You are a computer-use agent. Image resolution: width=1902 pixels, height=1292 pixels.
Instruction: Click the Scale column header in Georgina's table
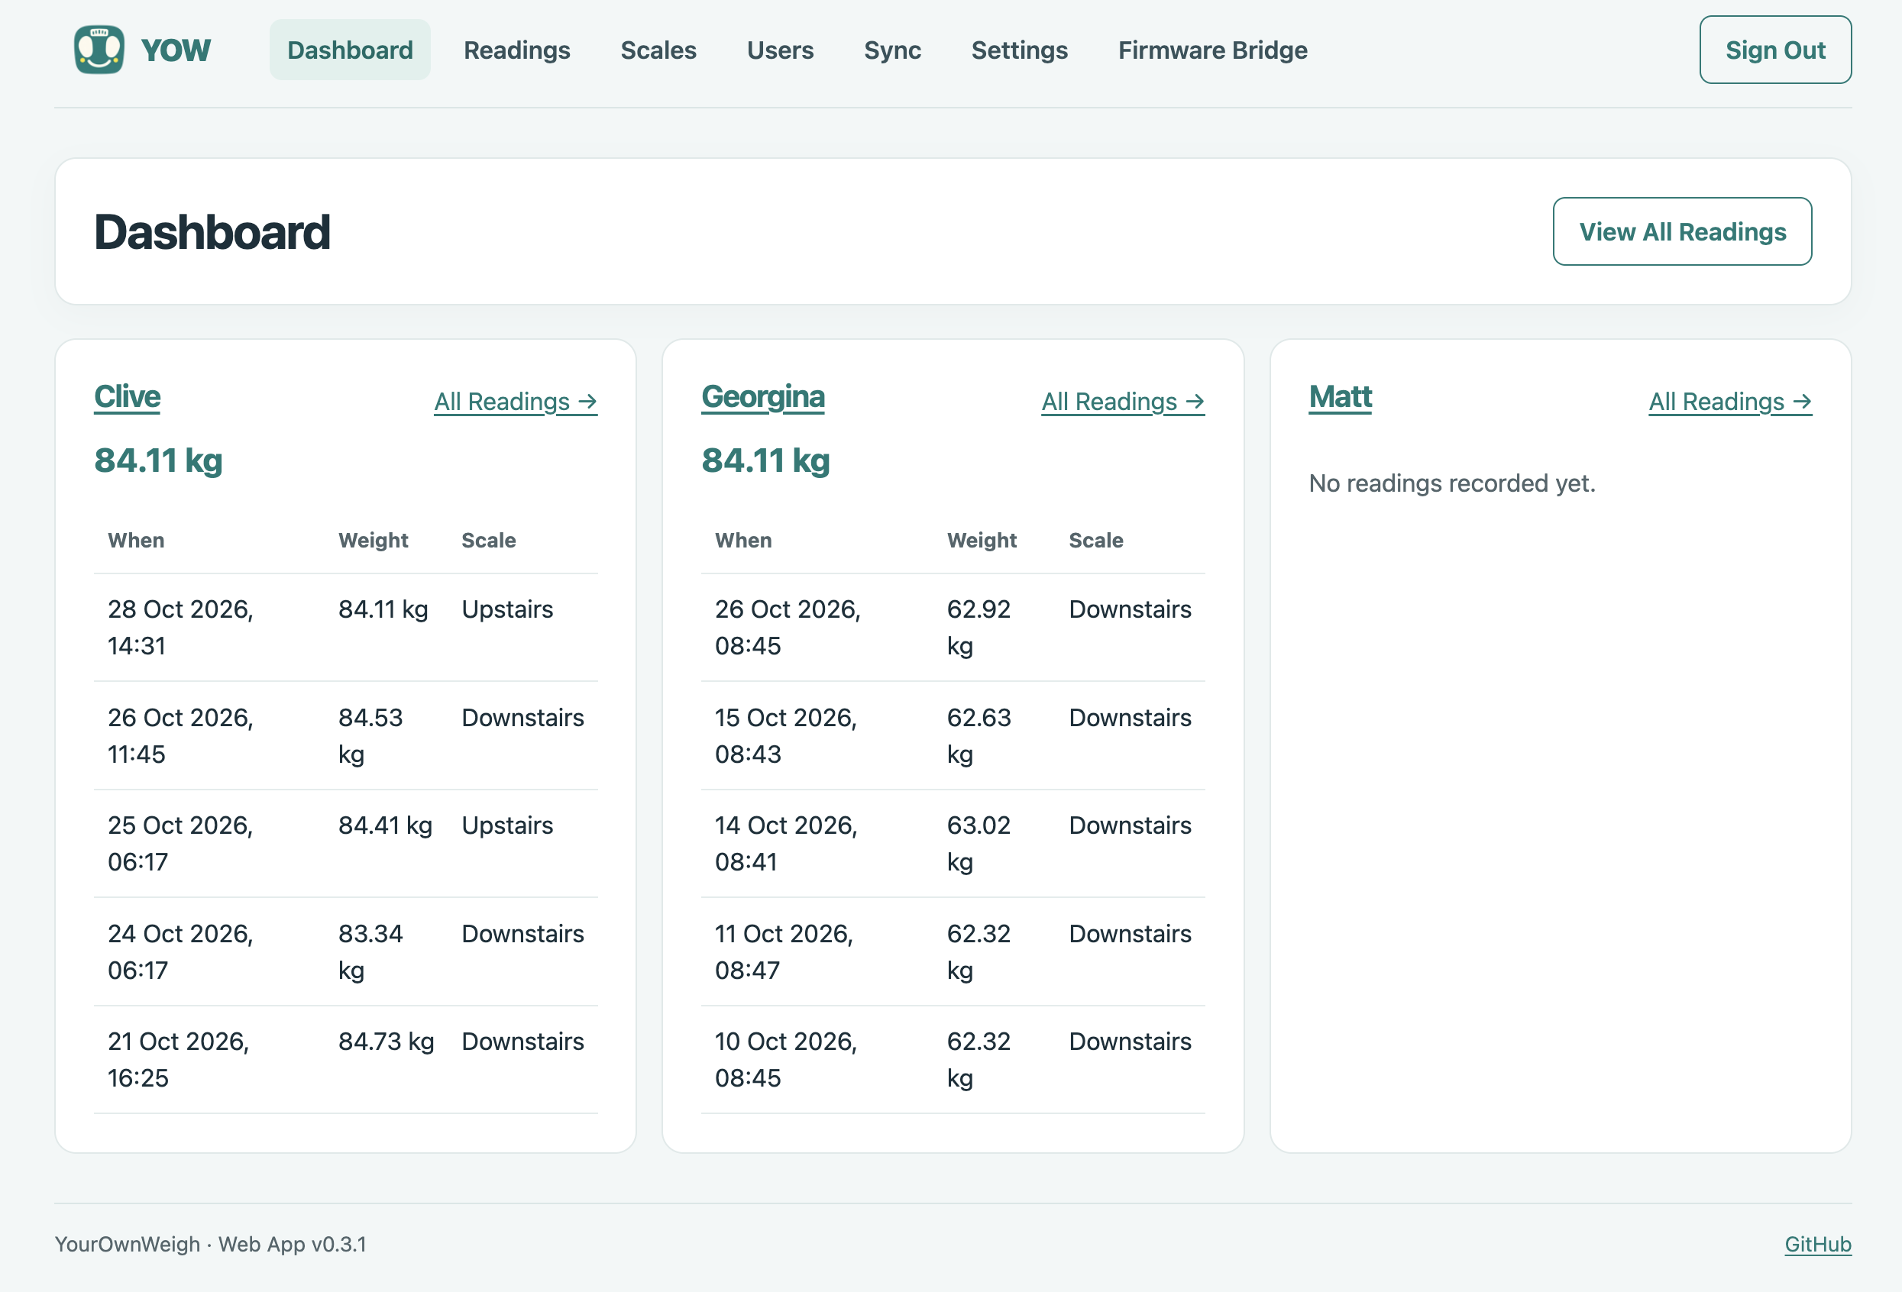point(1096,540)
